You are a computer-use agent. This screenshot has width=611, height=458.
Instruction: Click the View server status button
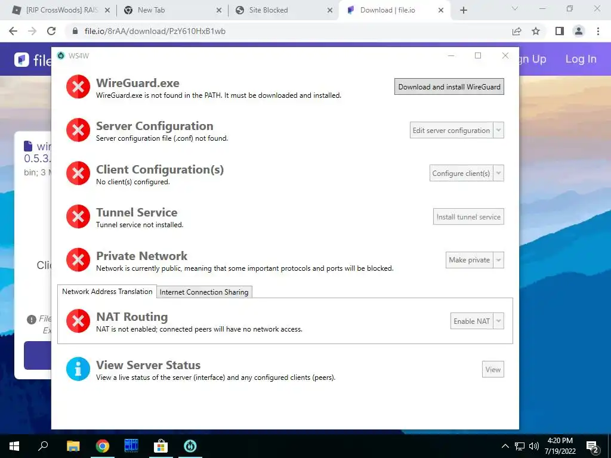(493, 370)
